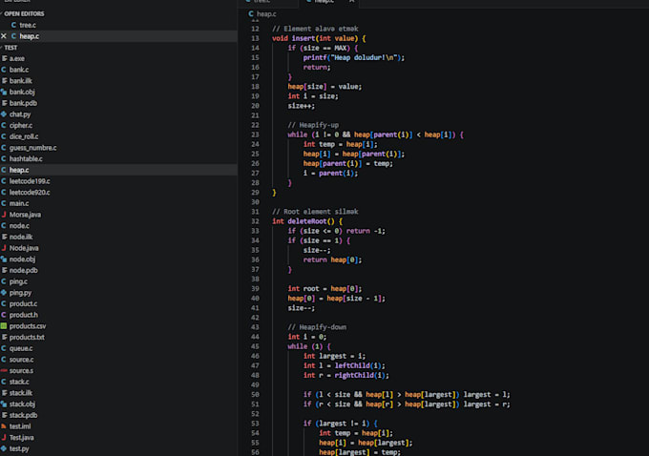This screenshot has width=649, height=456.
Task: Collapse the OPEN EDITORS section
Action: coord(24,13)
